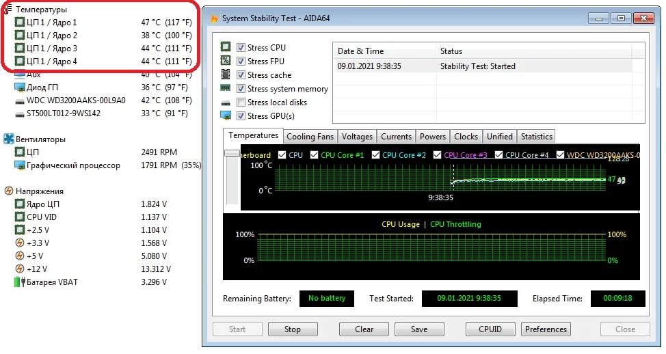Click the monitor icon for Графический процессор
Screen dimensions: 666x354
[20, 165]
